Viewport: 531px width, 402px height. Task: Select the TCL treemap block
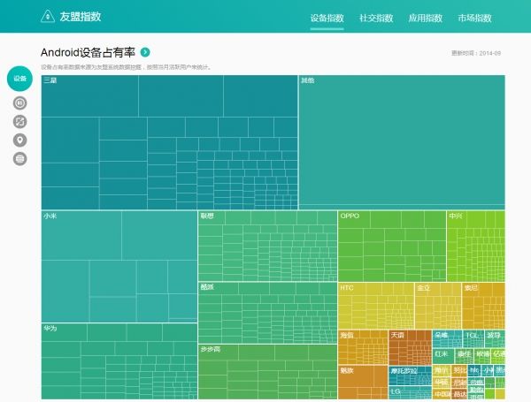pos(473,338)
